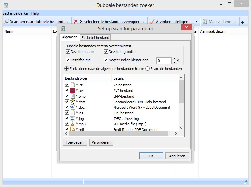Image resolution: width=251 pixels, height=187 pixels.
Task: Click the Annuleren button
Action: (177, 156)
